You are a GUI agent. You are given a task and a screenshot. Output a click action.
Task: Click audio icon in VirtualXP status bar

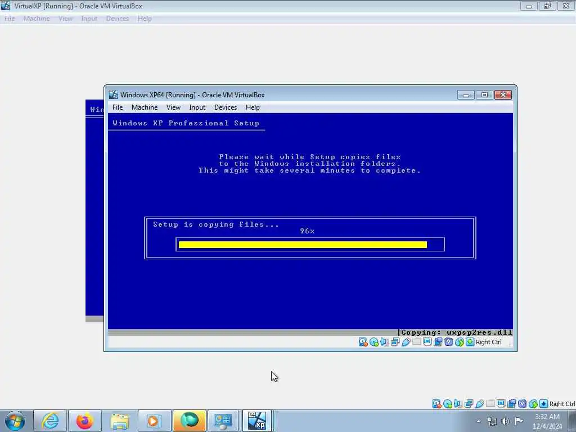click(458, 404)
